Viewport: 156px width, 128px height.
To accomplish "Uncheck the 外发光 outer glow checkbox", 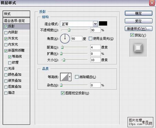I will tap(6, 39).
